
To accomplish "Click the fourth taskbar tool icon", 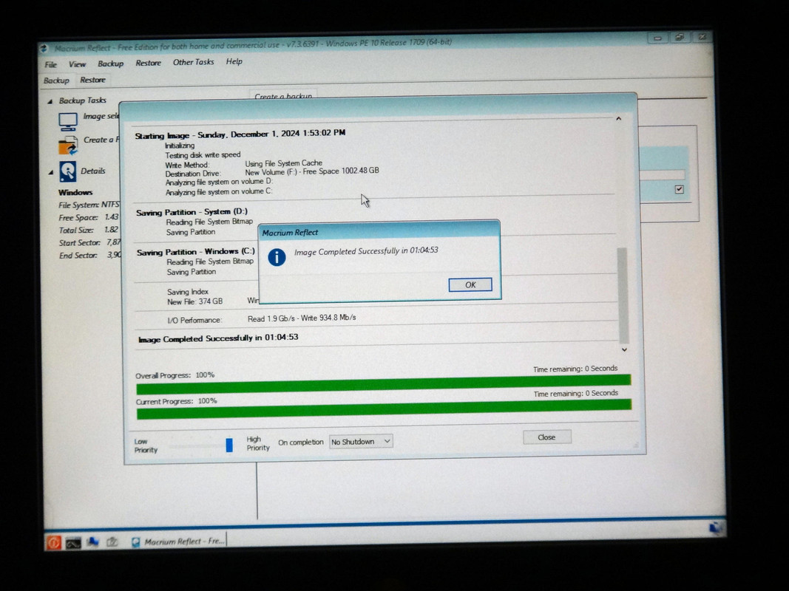I will tap(112, 542).
